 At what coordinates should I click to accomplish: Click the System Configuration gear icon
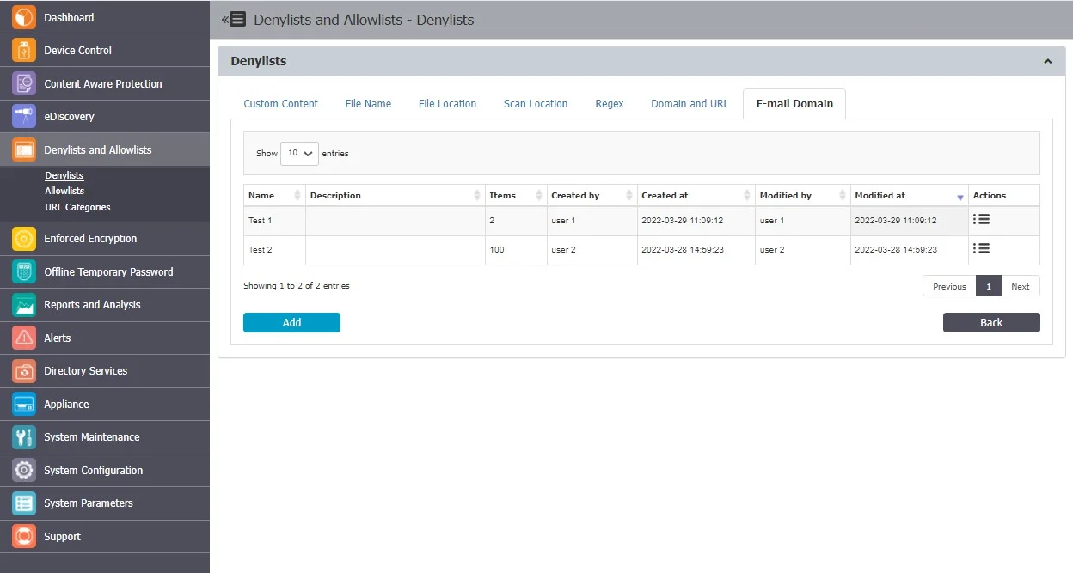[x=24, y=470]
